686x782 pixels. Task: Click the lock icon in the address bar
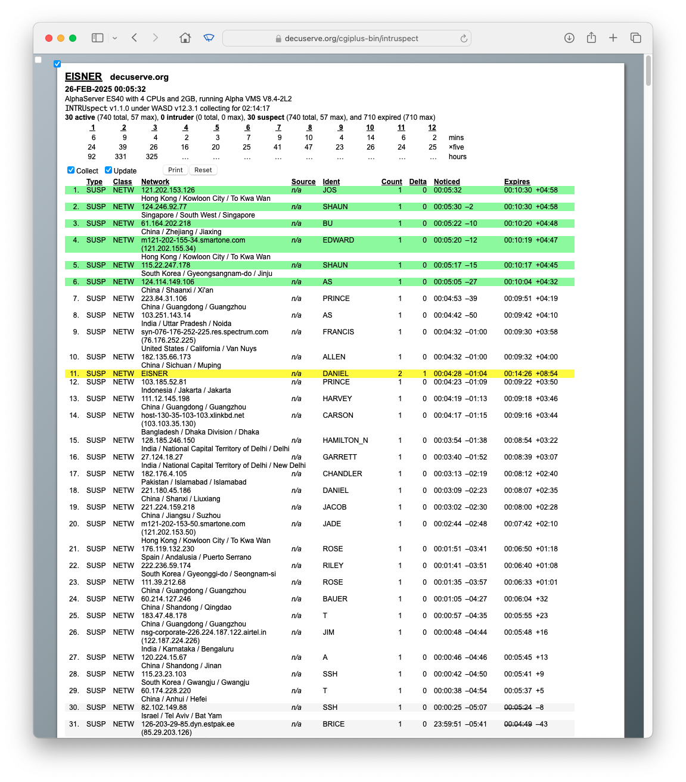(278, 39)
